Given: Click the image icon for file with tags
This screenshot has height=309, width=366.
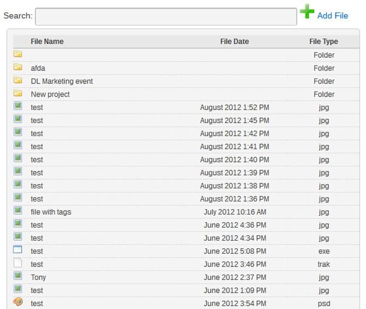Looking at the screenshot, I should (x=18, y=211).
